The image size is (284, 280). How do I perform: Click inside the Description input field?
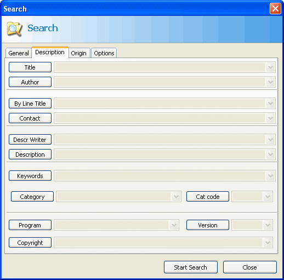160,155
